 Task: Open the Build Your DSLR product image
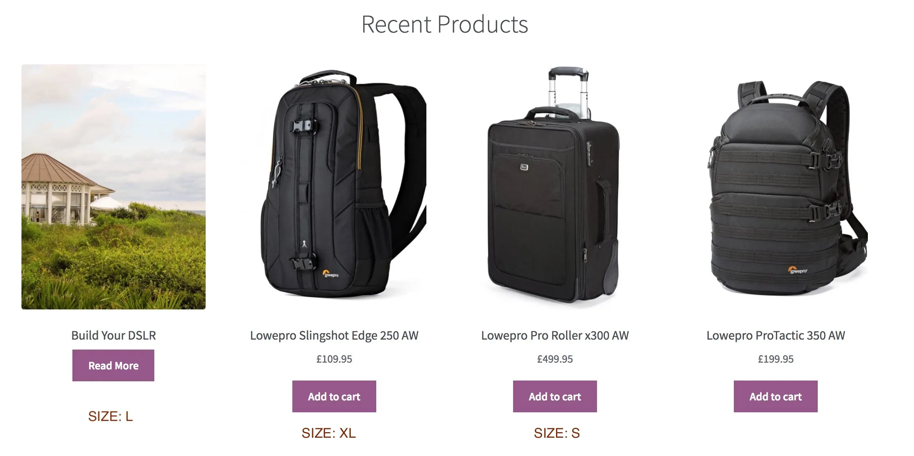pyautogui.click(x=113, y=187)
